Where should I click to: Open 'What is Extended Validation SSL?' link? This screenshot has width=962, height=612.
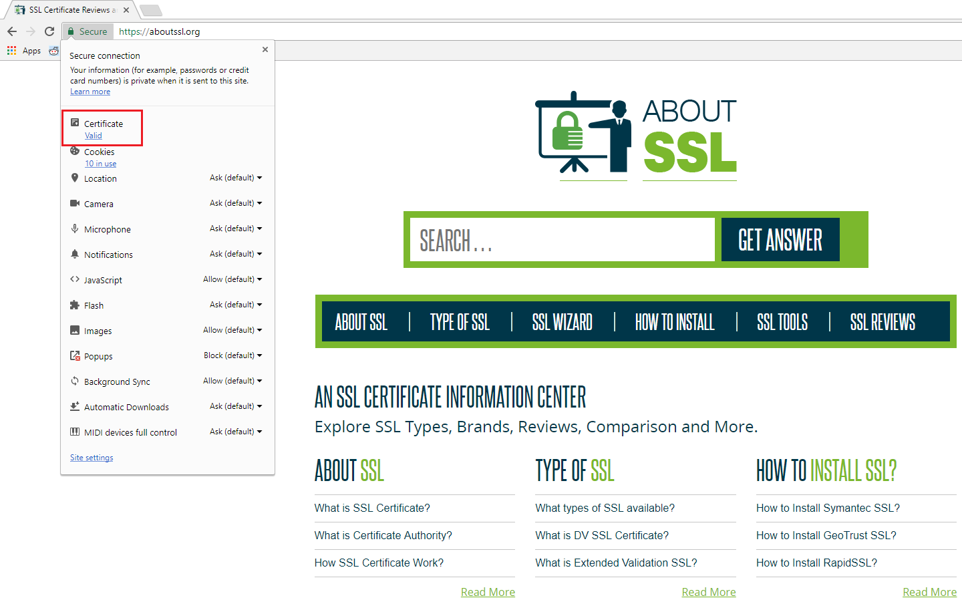coord(616,563)
